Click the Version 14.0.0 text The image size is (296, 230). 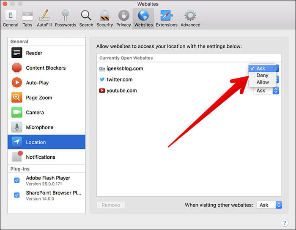(40, 199)
